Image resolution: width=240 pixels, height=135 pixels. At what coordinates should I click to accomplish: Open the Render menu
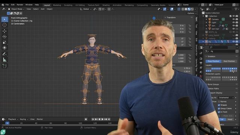pos(20,5)
